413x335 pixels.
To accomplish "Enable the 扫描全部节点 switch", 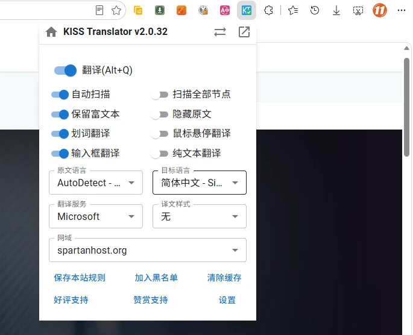I will [x=160, y=95].
